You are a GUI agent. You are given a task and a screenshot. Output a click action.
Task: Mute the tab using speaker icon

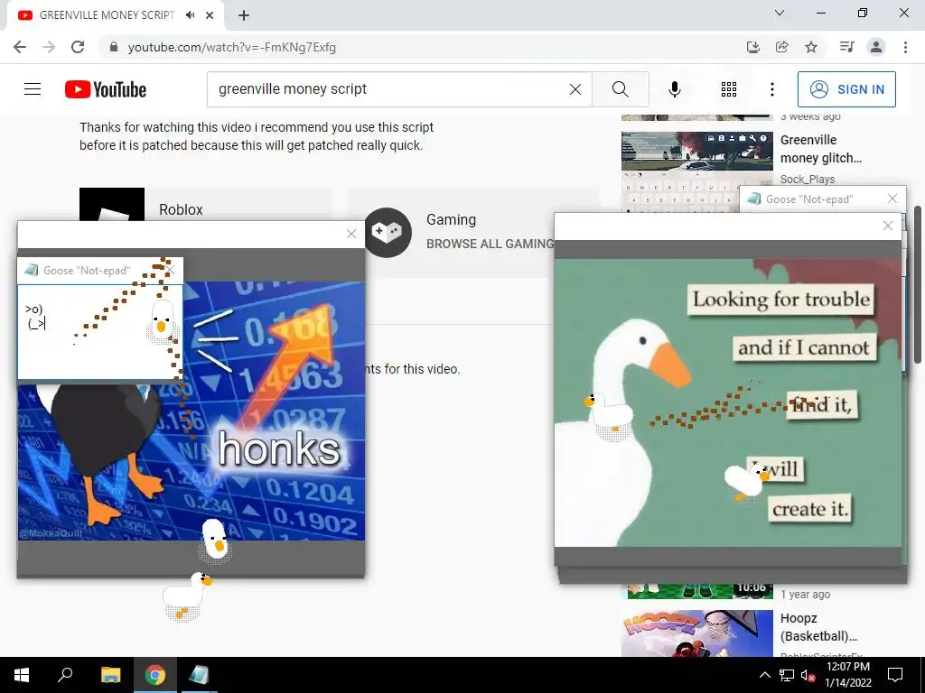coord(190,15)
